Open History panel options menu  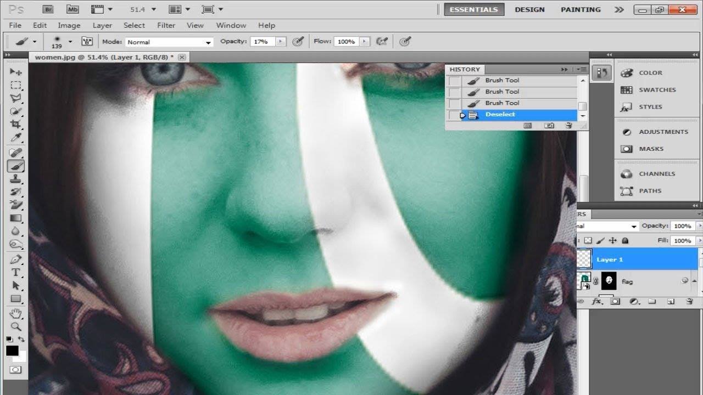[582, 69]
